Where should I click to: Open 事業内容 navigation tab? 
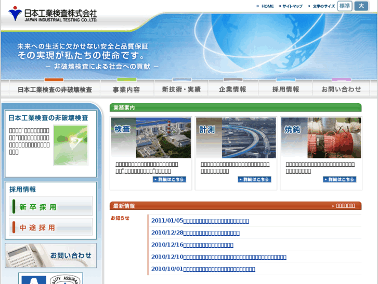(x=126, y=90)
